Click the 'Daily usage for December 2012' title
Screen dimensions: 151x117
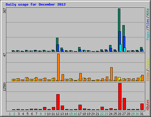[x=36, y=4]
